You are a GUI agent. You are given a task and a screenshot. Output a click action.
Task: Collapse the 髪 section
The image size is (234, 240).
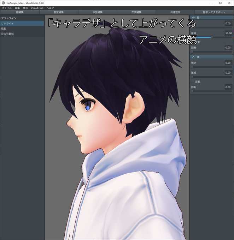[x=193, y=17]
